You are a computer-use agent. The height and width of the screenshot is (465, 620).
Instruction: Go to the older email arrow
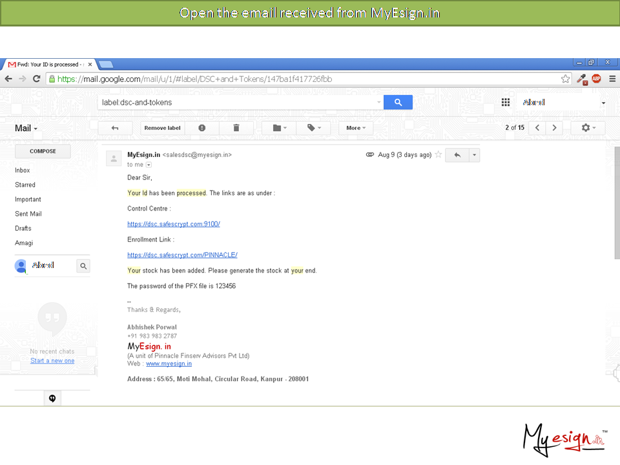coord(554,128)
